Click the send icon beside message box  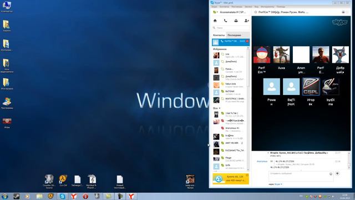pyautogui.click(x=337, y=174)
